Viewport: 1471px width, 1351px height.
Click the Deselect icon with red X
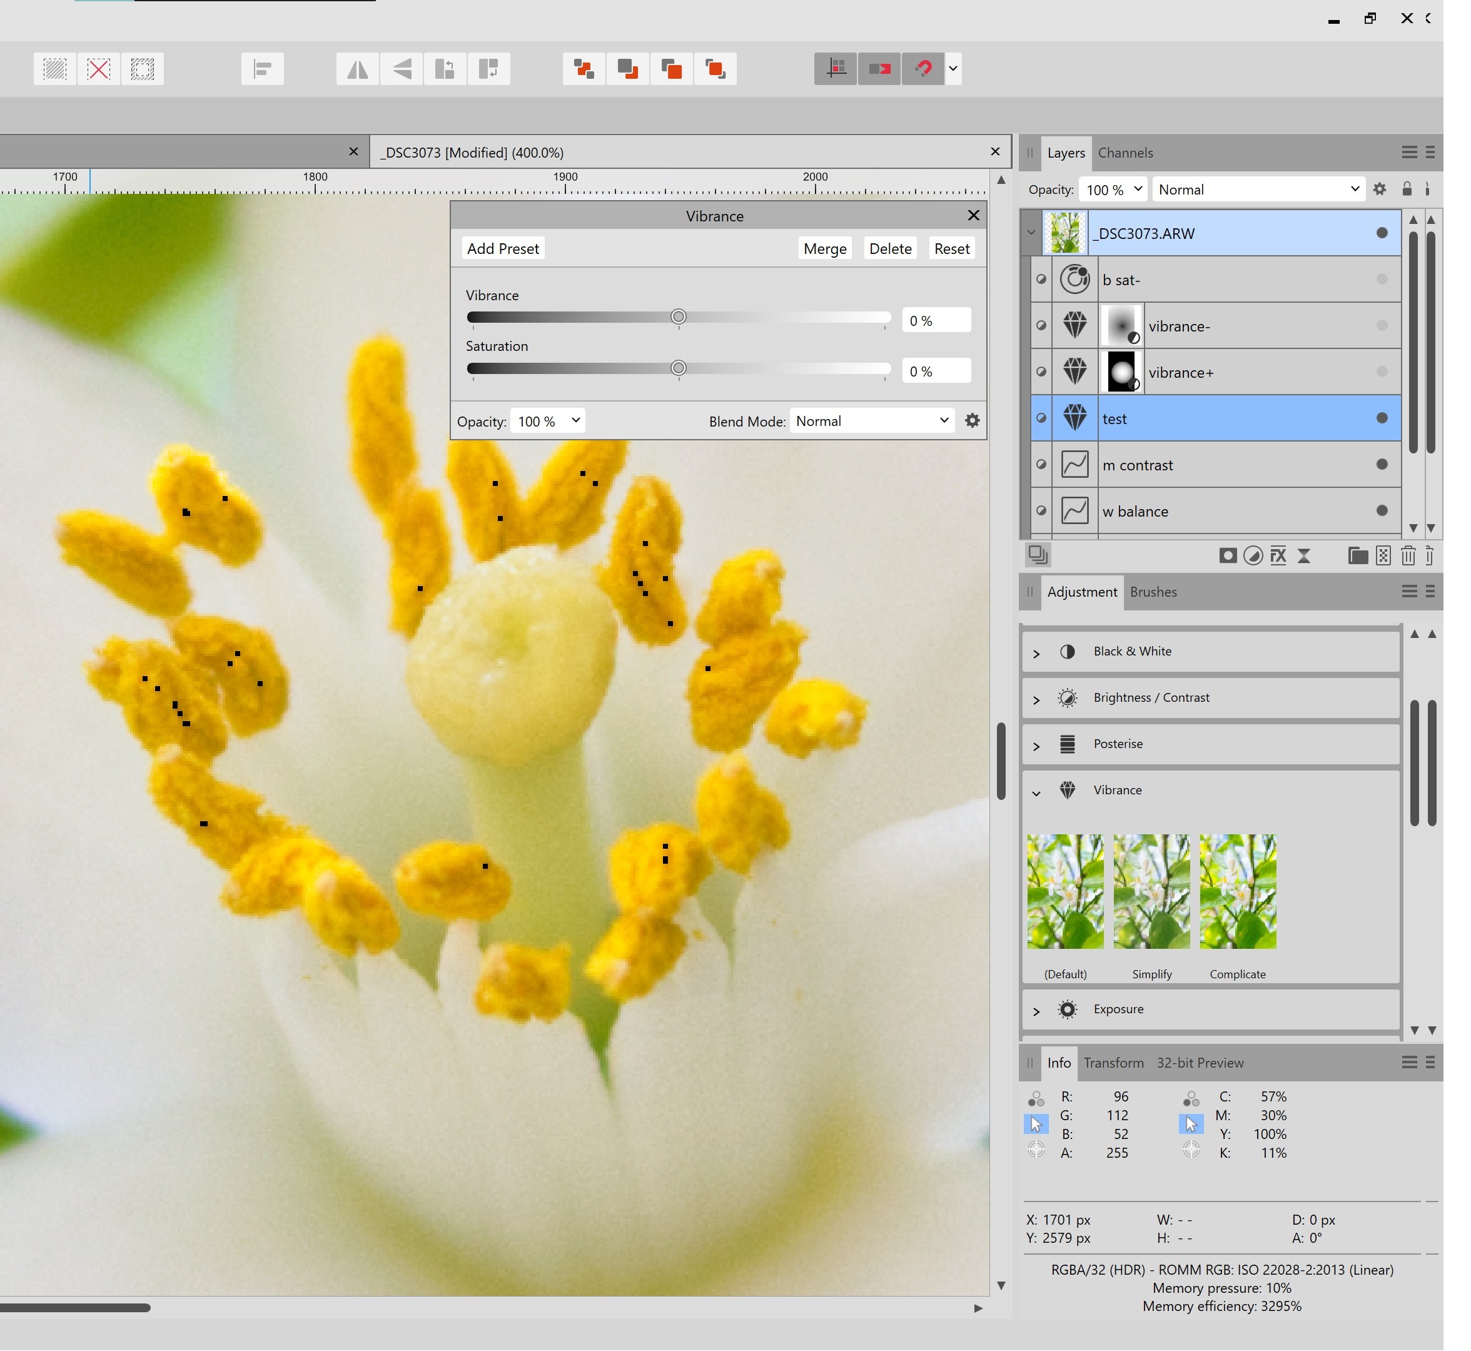coord(99,69)
